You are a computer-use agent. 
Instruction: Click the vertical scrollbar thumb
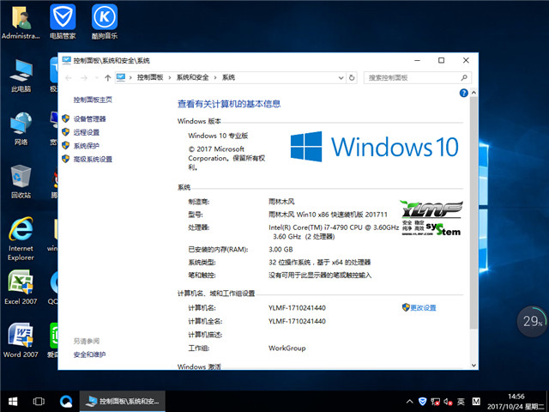[474, 214]
